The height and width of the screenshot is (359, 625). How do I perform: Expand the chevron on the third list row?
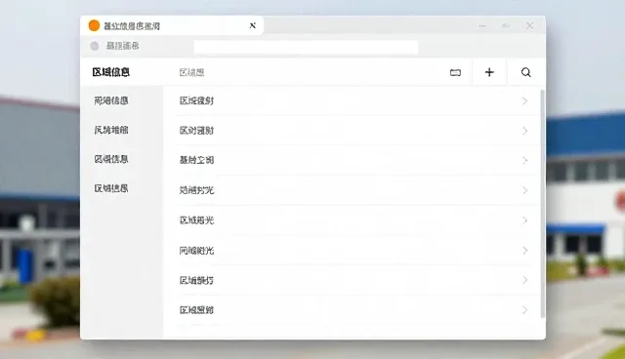tap(525, 160)
